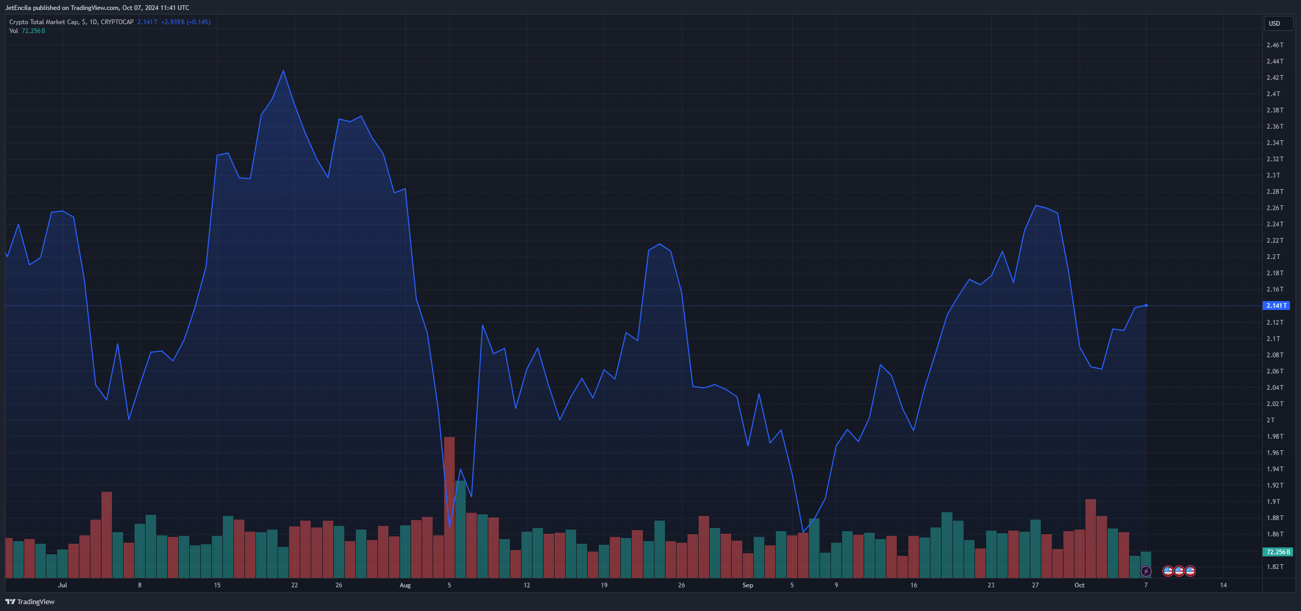Click the '15' date label on time axis
1301x611 pixels.
coord(217,585)
